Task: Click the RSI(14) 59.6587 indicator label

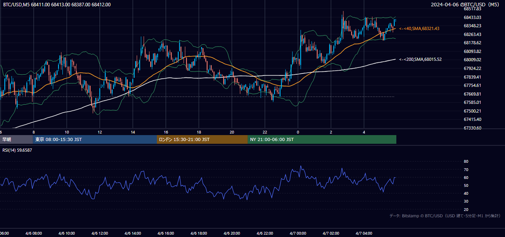Action: pyautogui.click(x=17, y=150)
